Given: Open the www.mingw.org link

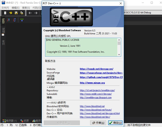Looking at the screenshot, I should [92, 83].
